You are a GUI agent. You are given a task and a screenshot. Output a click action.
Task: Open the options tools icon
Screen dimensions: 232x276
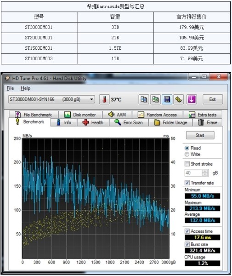pyautogui.click(x=179, y=99)
